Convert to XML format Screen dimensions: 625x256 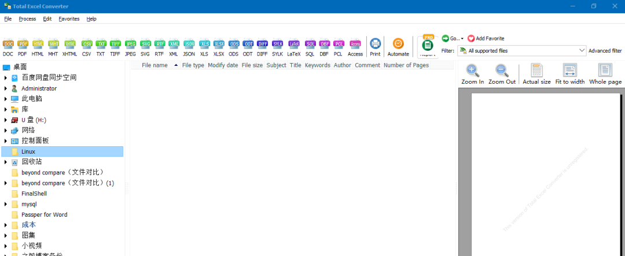(x=174, y=48)
